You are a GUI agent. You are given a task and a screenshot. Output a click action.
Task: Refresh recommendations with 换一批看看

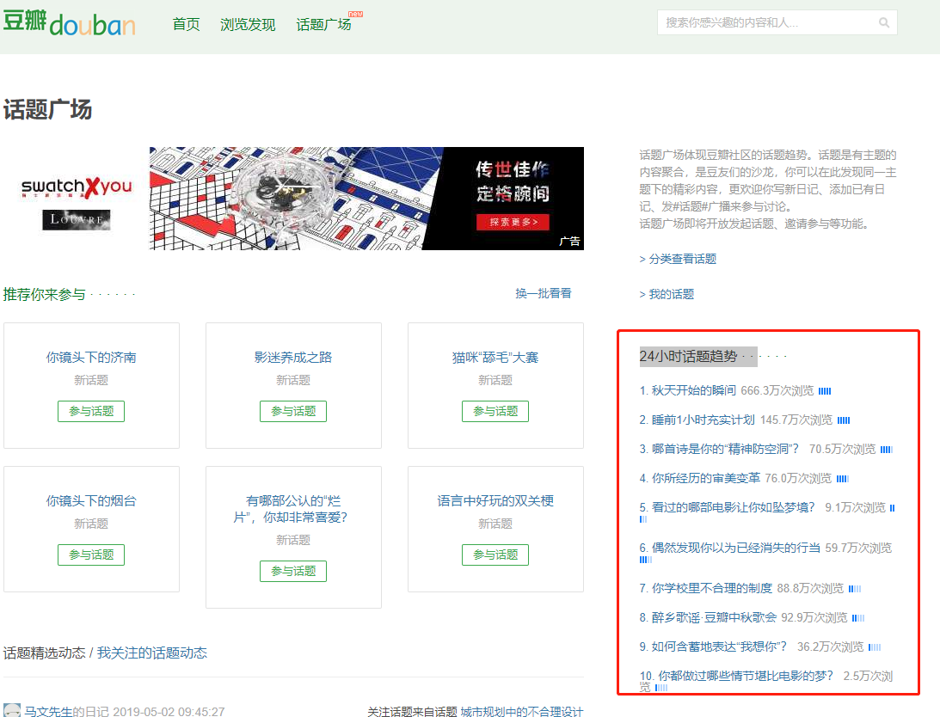pyautogui.click(x=543, y=293)
